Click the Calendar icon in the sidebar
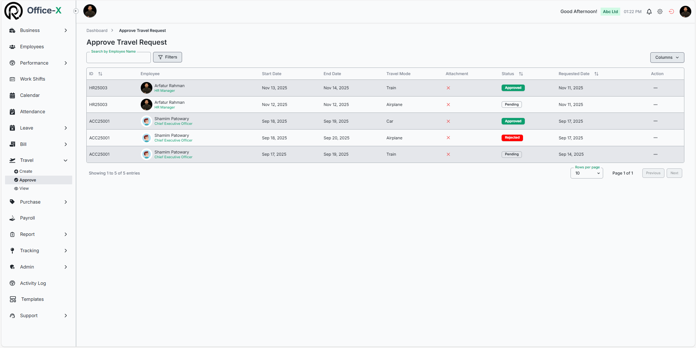 click(12, 95)
